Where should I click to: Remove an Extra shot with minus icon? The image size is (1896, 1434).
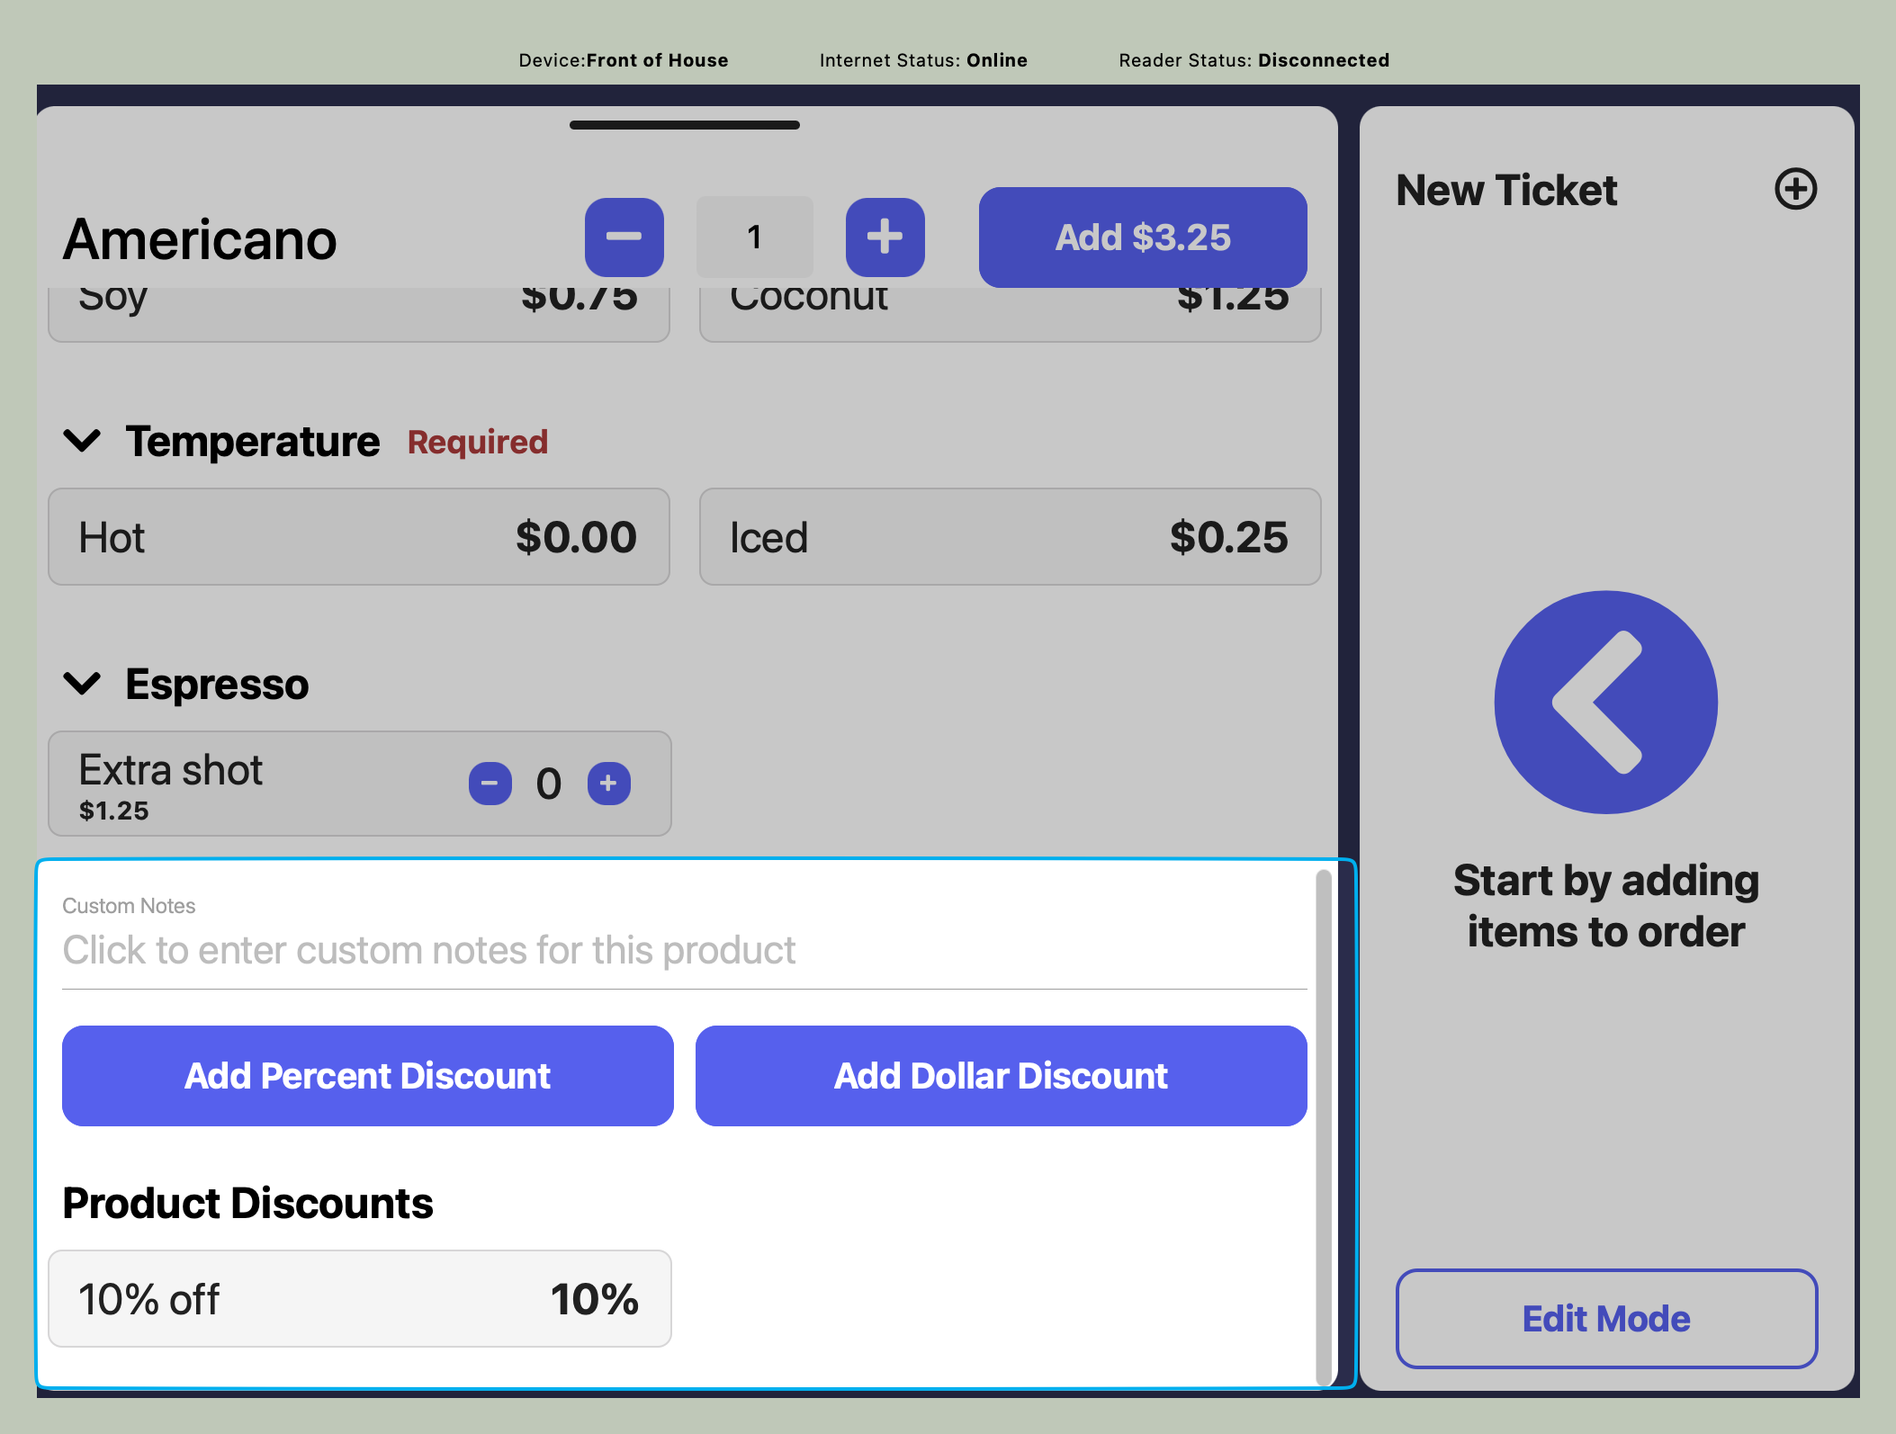pyautogui.click(x=490, y=783)
